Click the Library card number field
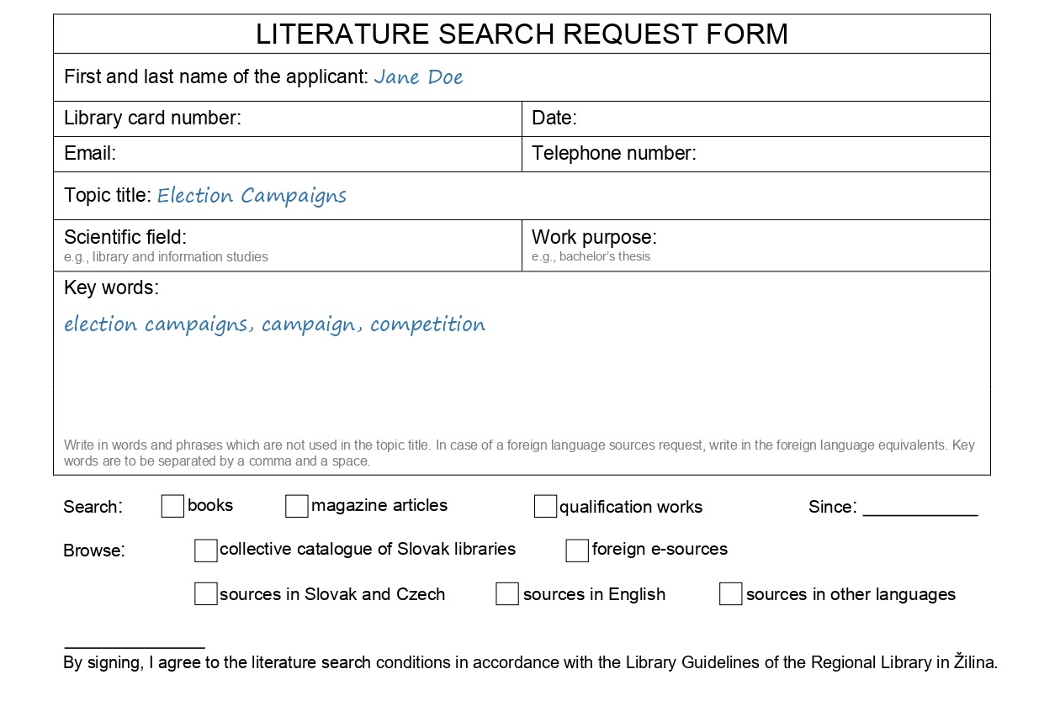 [x=288, y=119]
